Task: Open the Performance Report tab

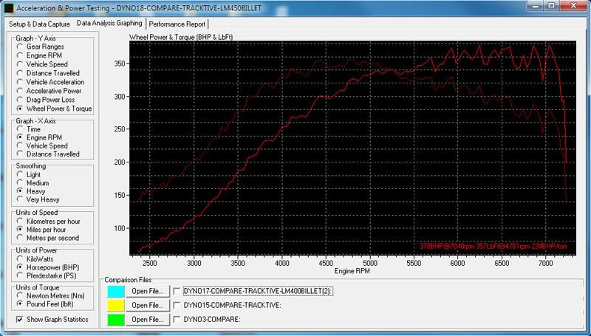Action: [177, 24]
